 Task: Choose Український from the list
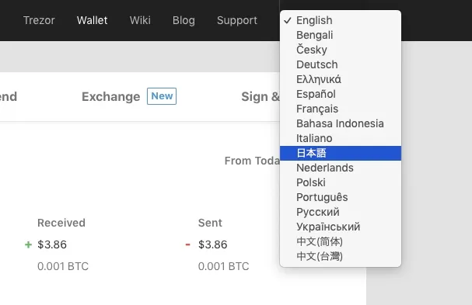tap(341, 227)
